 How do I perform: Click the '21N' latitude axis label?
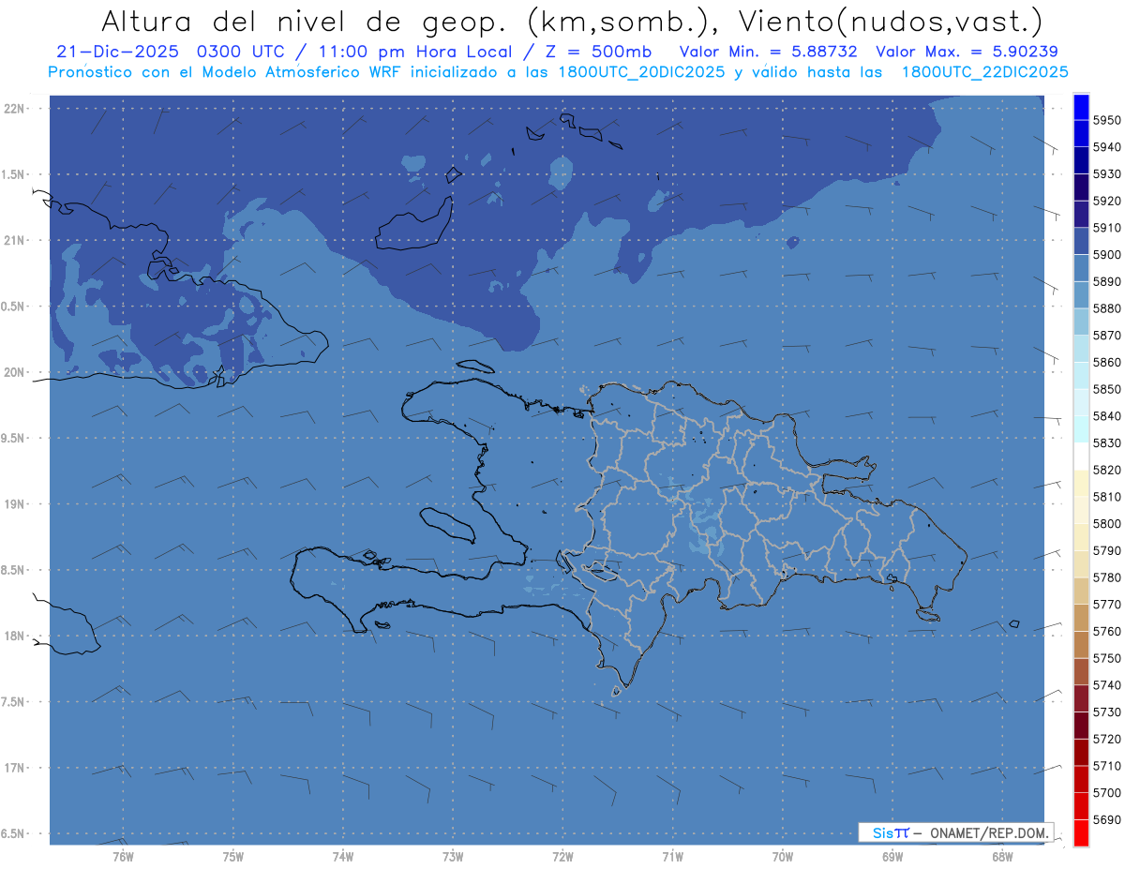click(13, 240)
